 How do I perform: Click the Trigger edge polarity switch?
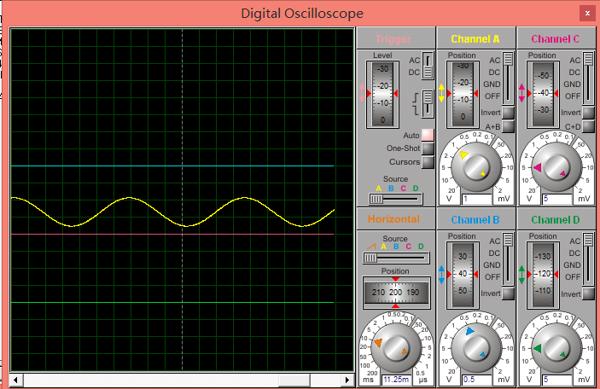(x=428, y=104)
